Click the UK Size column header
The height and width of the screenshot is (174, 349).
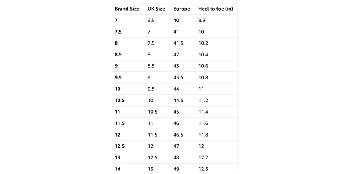tap(156, 9)
